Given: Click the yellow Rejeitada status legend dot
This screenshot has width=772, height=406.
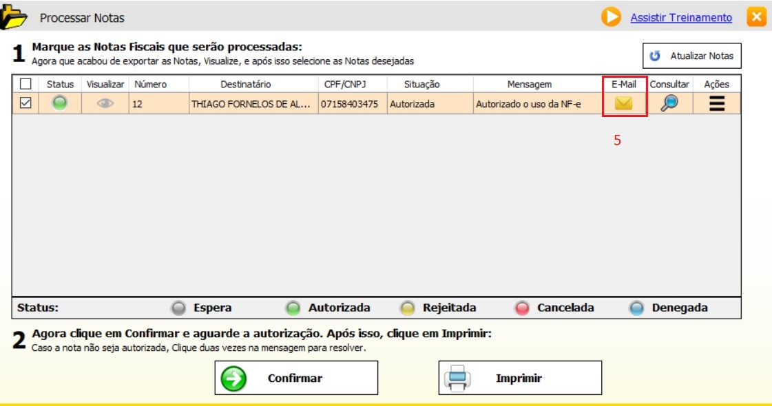Looking at the screenshot, I should [x=407, y=308].
